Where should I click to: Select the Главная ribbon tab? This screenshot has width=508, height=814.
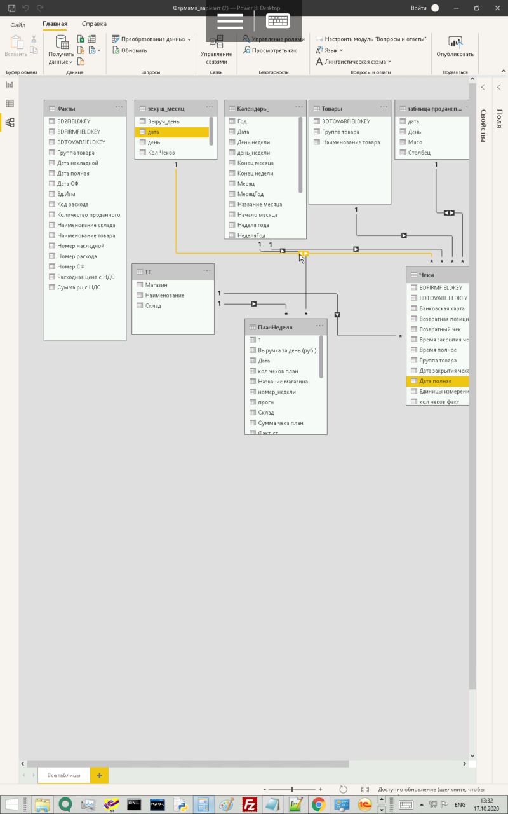coord(55,24)
